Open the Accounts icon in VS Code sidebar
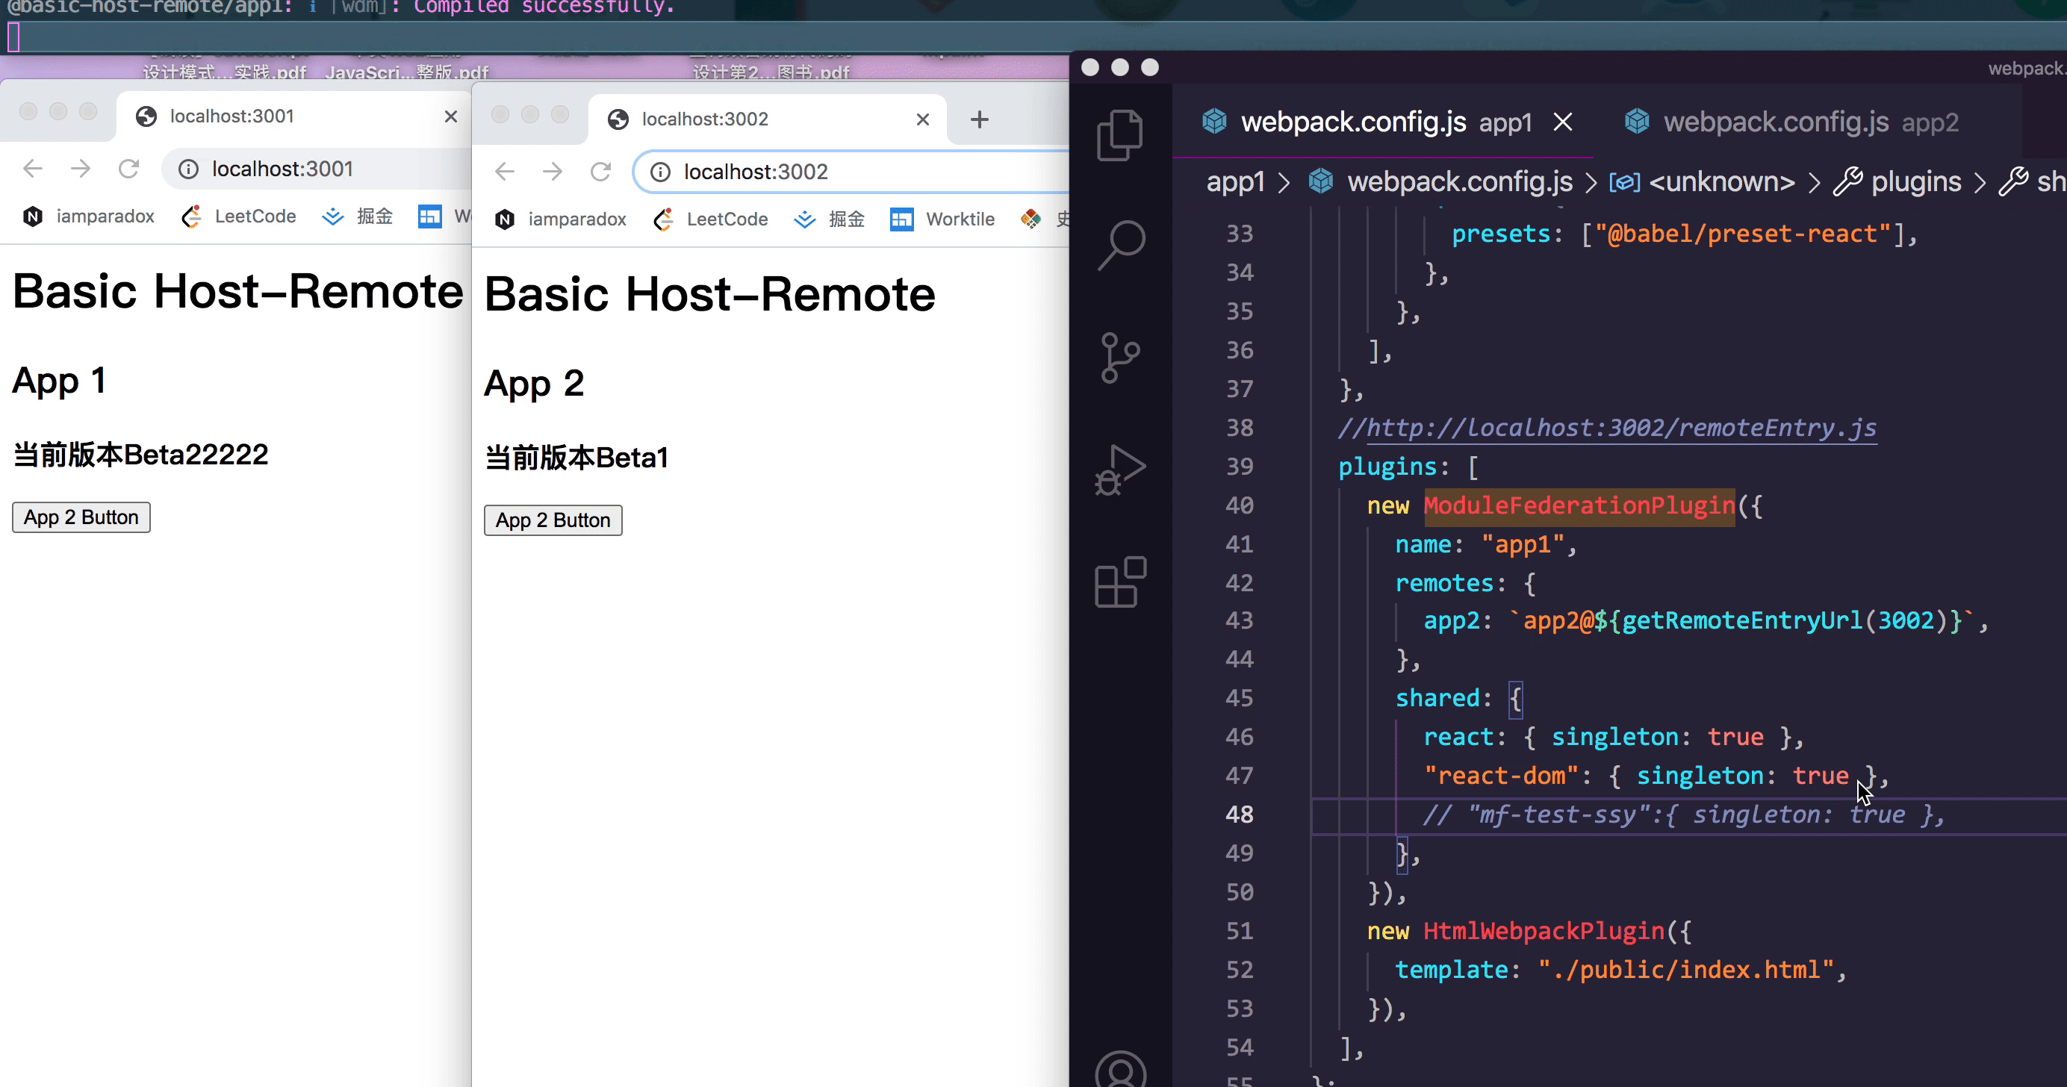The height and width of the screenshot is (1087, 2067). (x=1120, y=1071)
